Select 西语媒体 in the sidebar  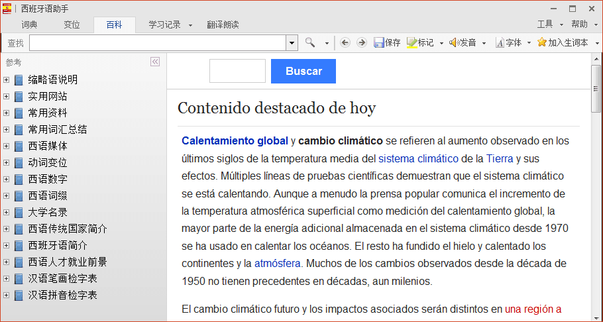tap(48, 146)
